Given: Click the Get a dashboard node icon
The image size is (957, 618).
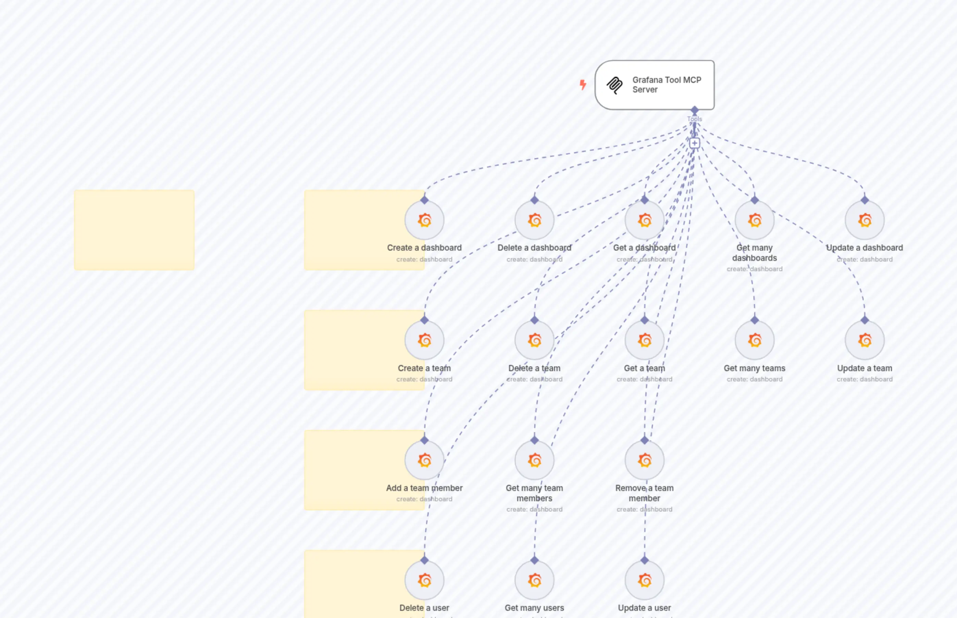Looking at the screenshot, I should tap(644, 219).
